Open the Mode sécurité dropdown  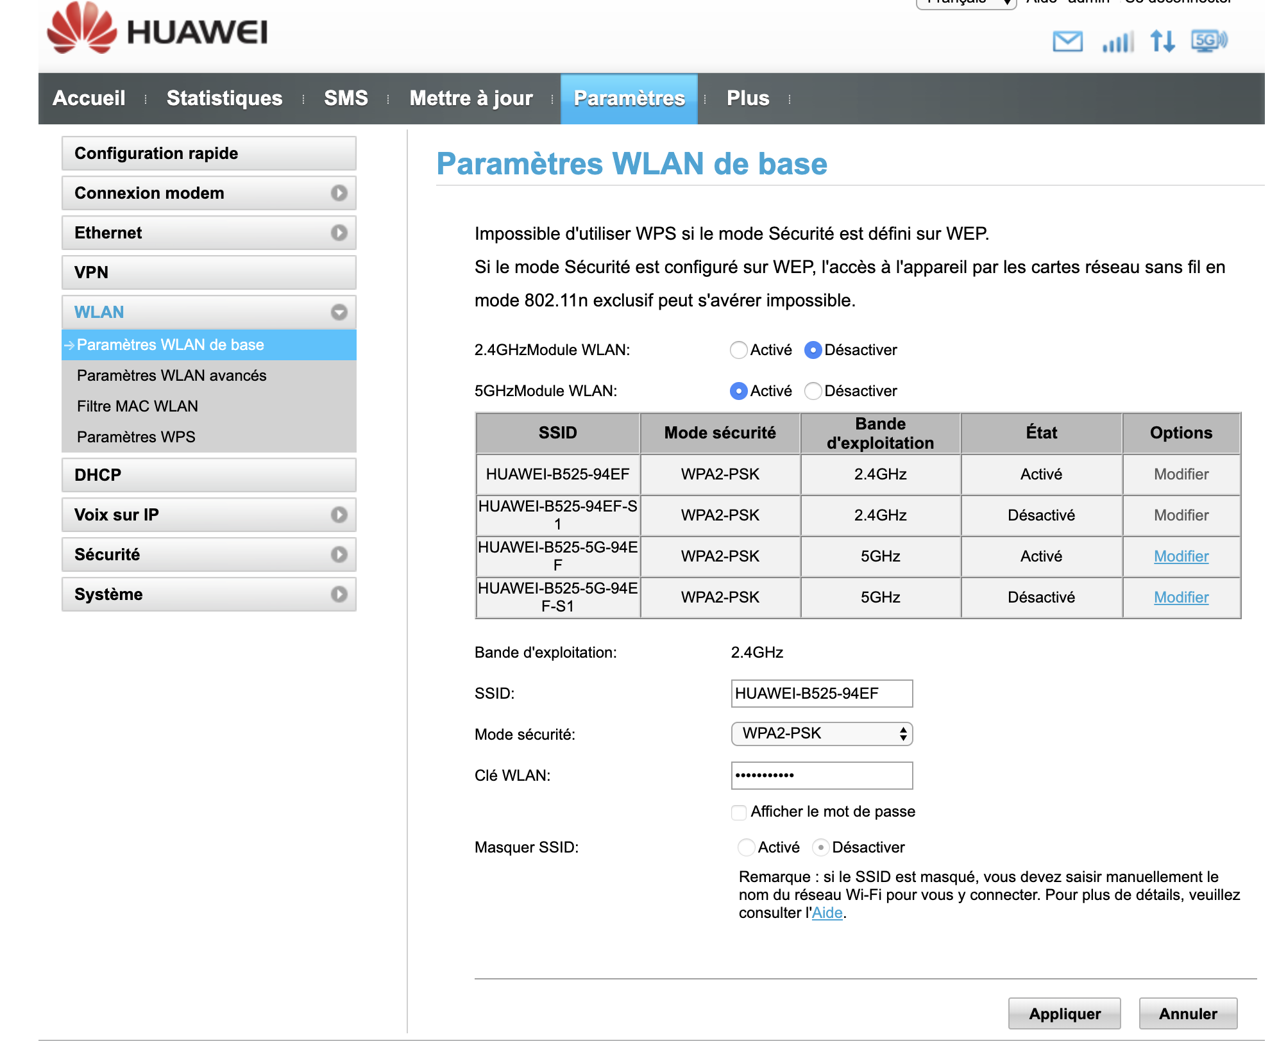click(821, 734)
